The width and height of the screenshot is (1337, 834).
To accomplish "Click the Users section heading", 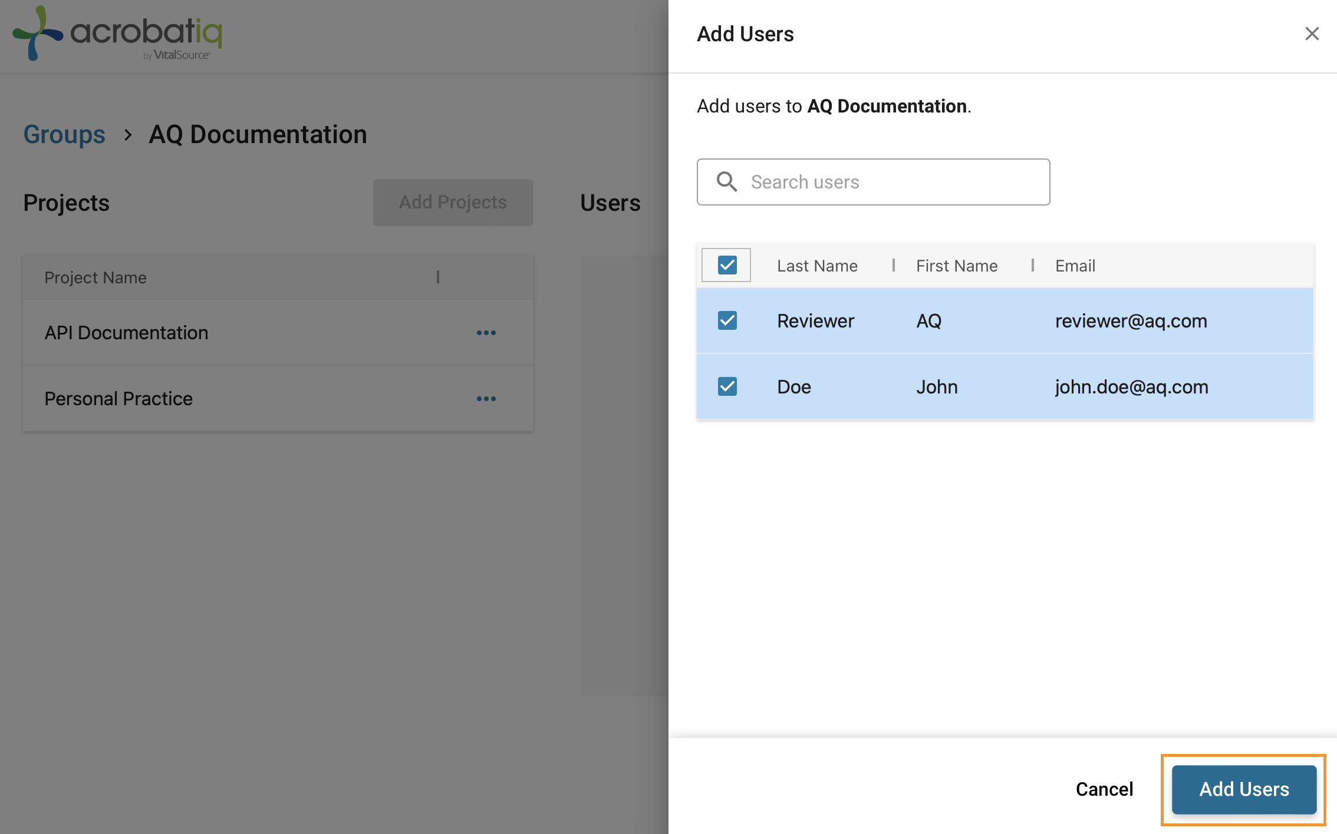I will coord(610,203).
